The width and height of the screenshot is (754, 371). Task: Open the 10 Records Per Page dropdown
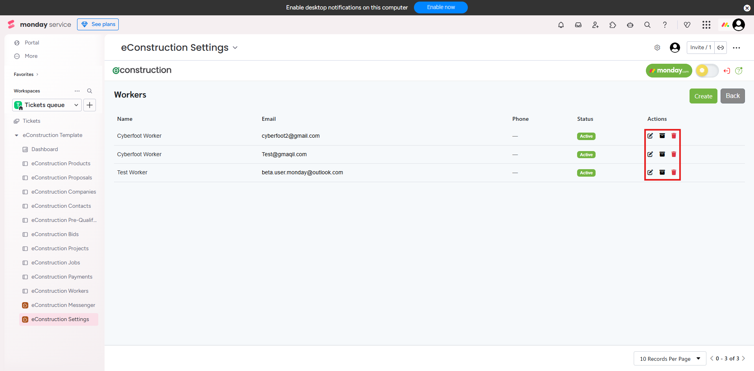coord(670,358)
